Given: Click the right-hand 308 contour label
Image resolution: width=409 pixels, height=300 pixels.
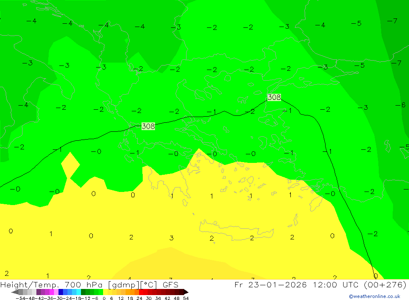Looking at the screenshot, I should coord(274,97).
